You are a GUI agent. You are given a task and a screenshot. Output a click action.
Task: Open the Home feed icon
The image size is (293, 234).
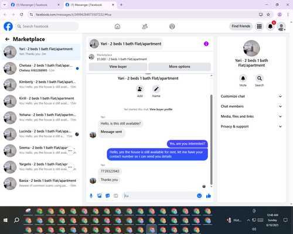click(x=117, y=26)
